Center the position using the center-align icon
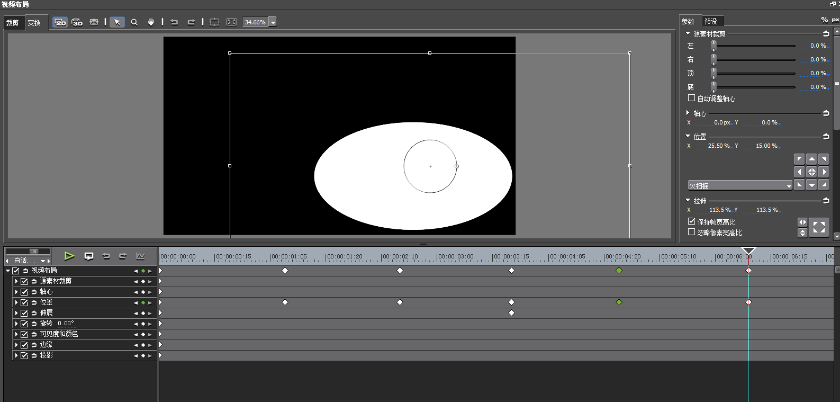This screenshot has height=402, width=840. click(811, 172)
